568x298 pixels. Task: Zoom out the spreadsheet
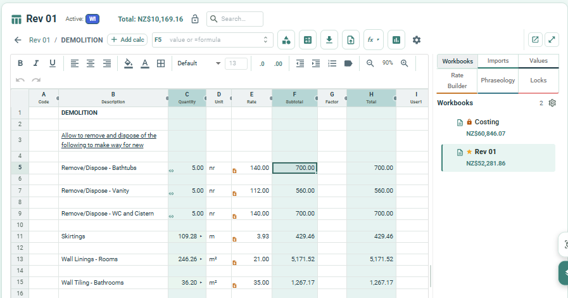(370, 63)
